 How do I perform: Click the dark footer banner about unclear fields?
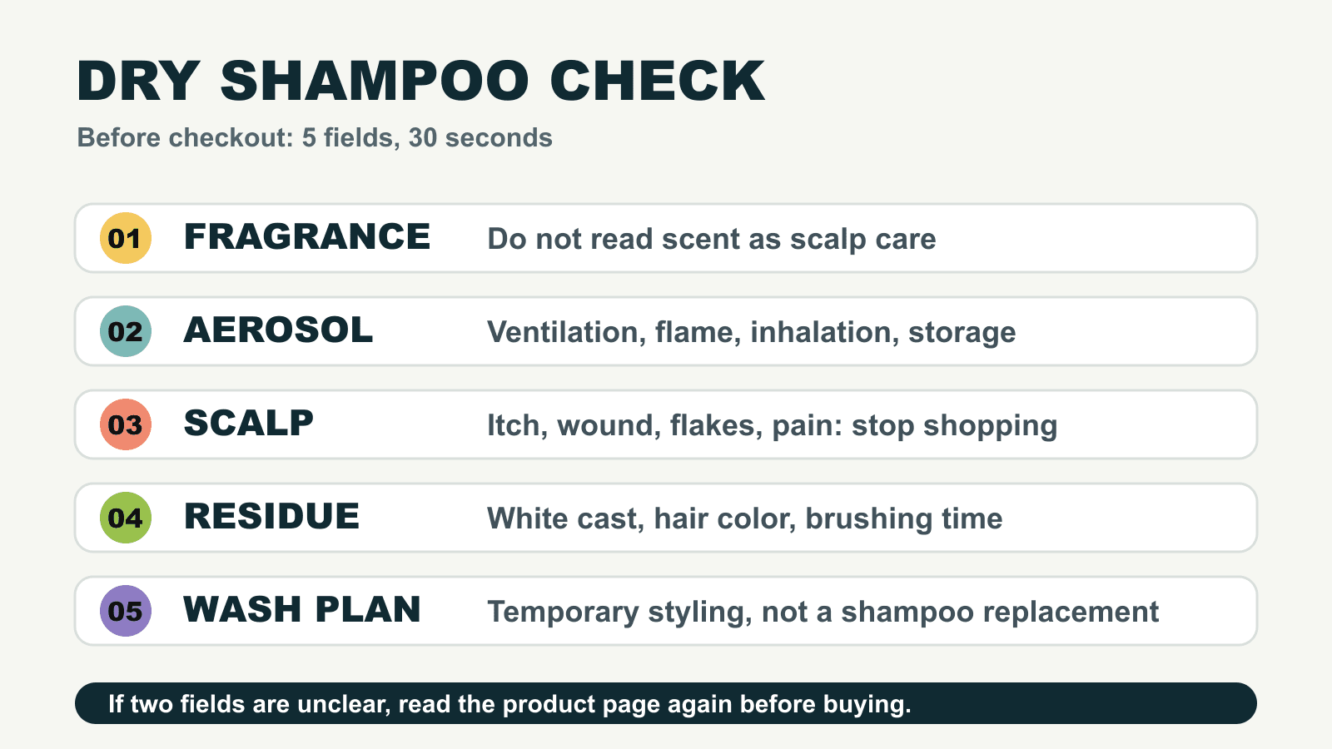point(666,703)
